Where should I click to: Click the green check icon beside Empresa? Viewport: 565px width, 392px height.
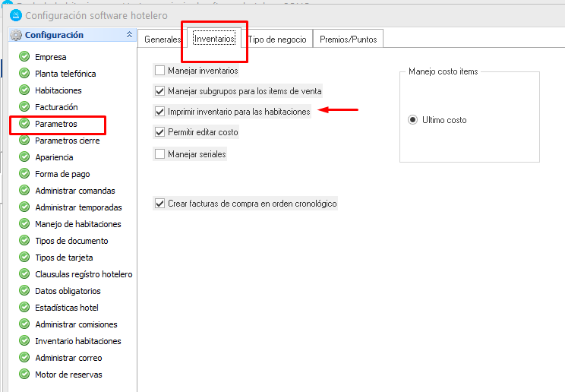point(24,57)
